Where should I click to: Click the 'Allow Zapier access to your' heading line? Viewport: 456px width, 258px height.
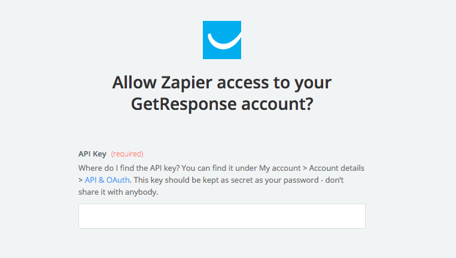coord(222,82)
